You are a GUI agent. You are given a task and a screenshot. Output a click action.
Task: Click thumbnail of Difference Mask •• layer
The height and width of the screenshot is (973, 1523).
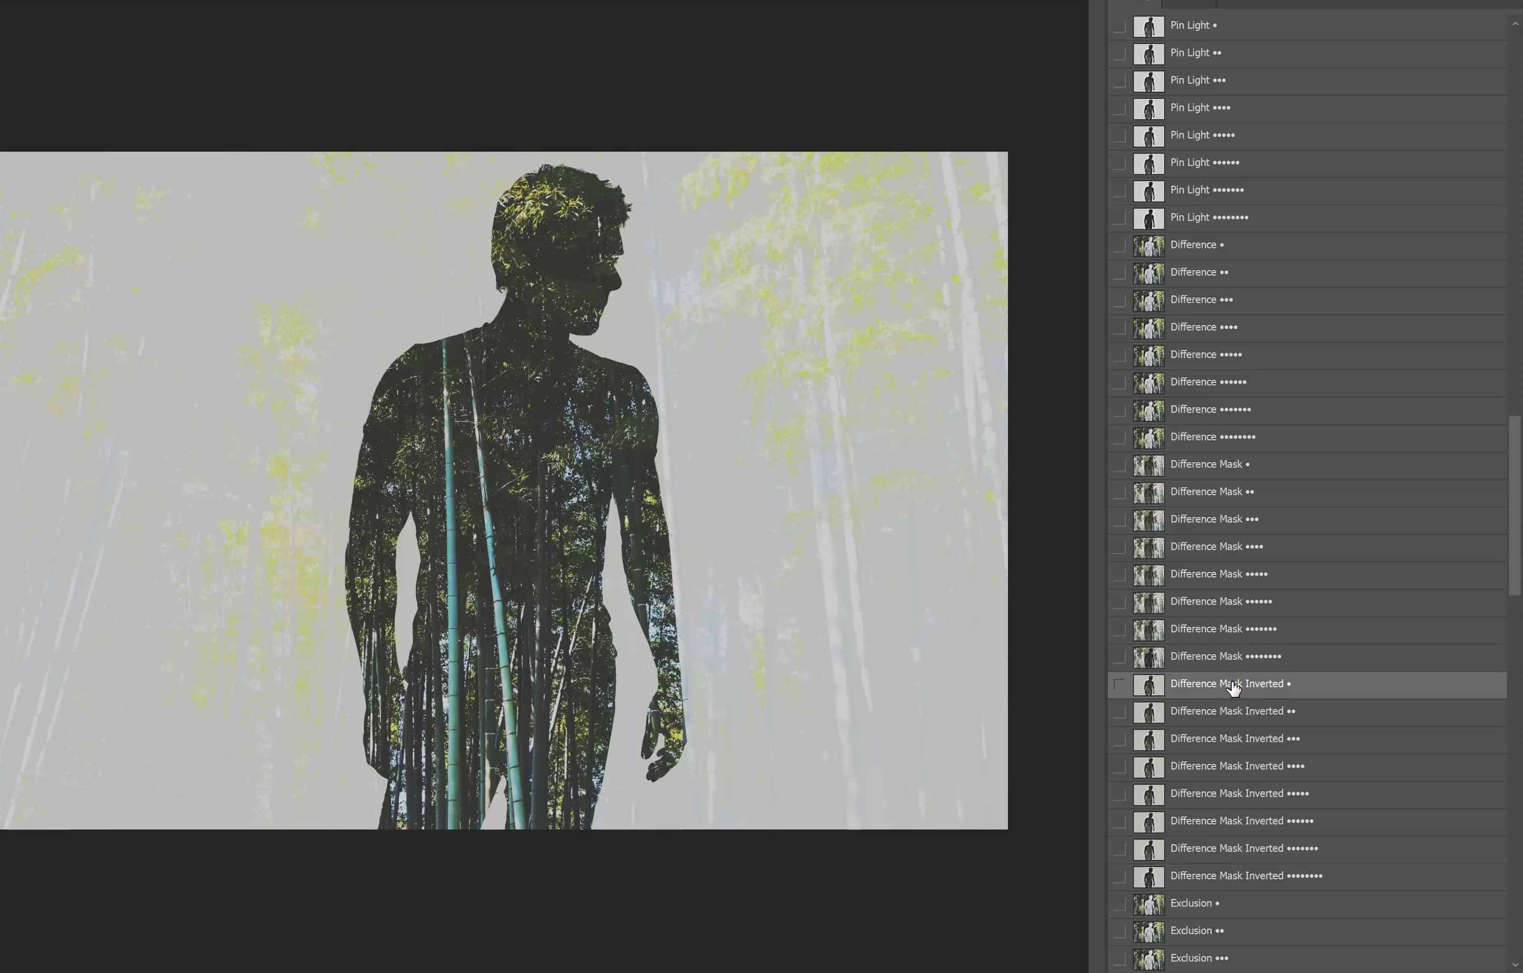1149,492
